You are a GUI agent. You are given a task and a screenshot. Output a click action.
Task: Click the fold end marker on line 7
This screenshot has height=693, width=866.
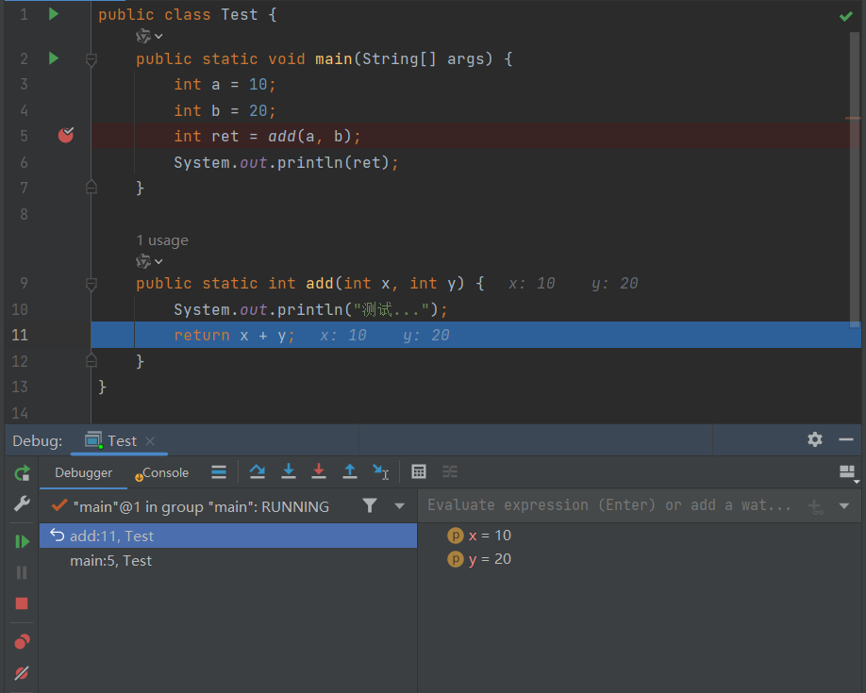click(x=92, y=188)
